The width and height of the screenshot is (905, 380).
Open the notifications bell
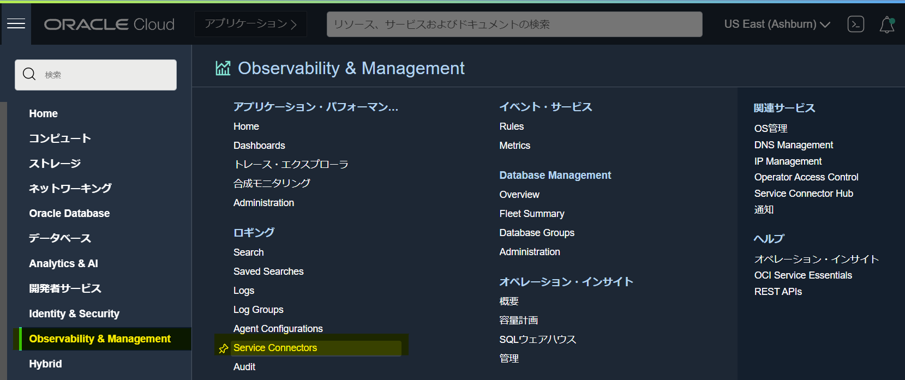[x=887, y=25]
